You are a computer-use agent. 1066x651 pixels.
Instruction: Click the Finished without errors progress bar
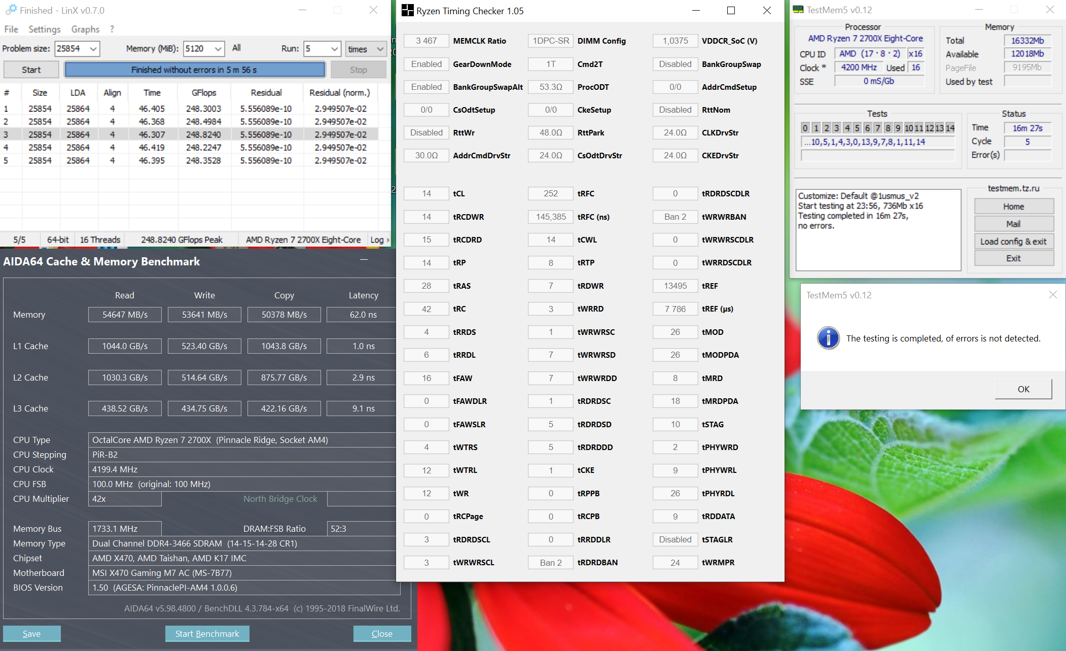195,70
